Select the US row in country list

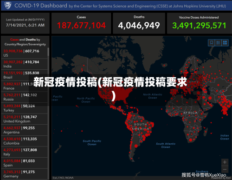[x=24, y=53]
